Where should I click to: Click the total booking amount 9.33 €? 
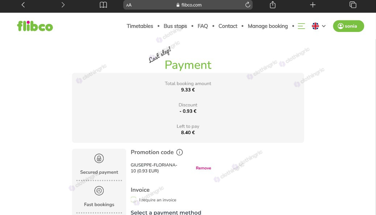[x=188, y=90]
